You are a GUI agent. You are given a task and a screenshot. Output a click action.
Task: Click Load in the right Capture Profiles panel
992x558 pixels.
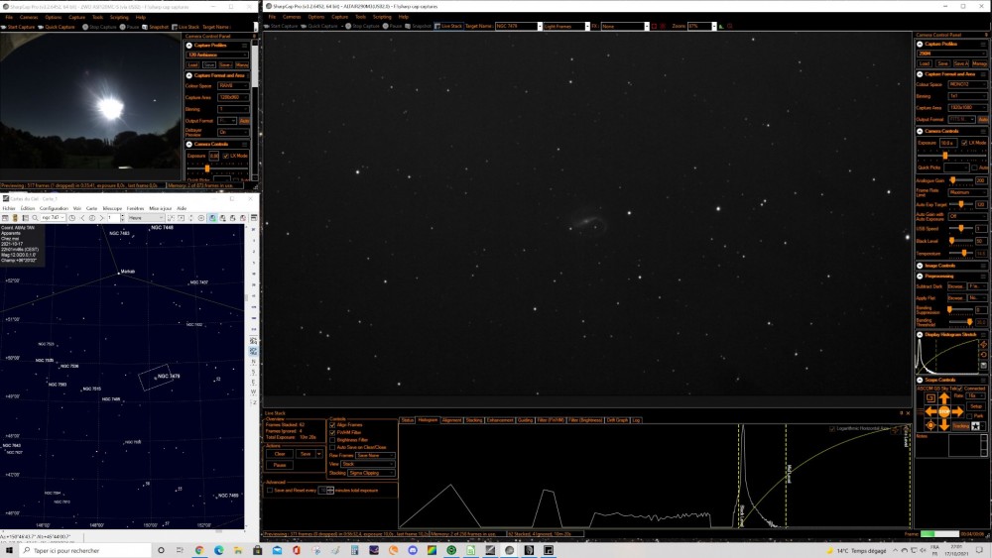point(925,63)
